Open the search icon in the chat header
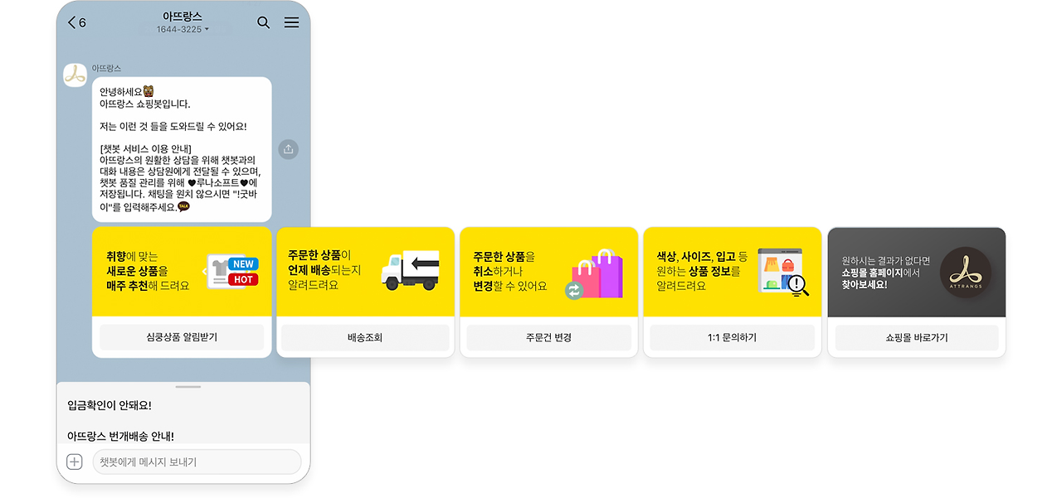This screenshot has width=1062, height=498. click(x=264, y=22)
